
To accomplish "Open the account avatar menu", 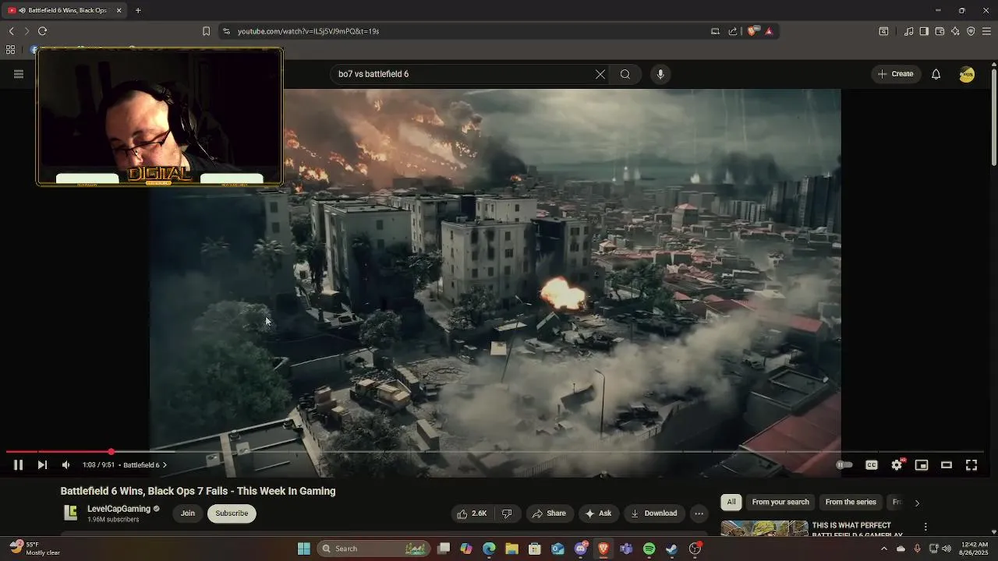I will point(967,75).
